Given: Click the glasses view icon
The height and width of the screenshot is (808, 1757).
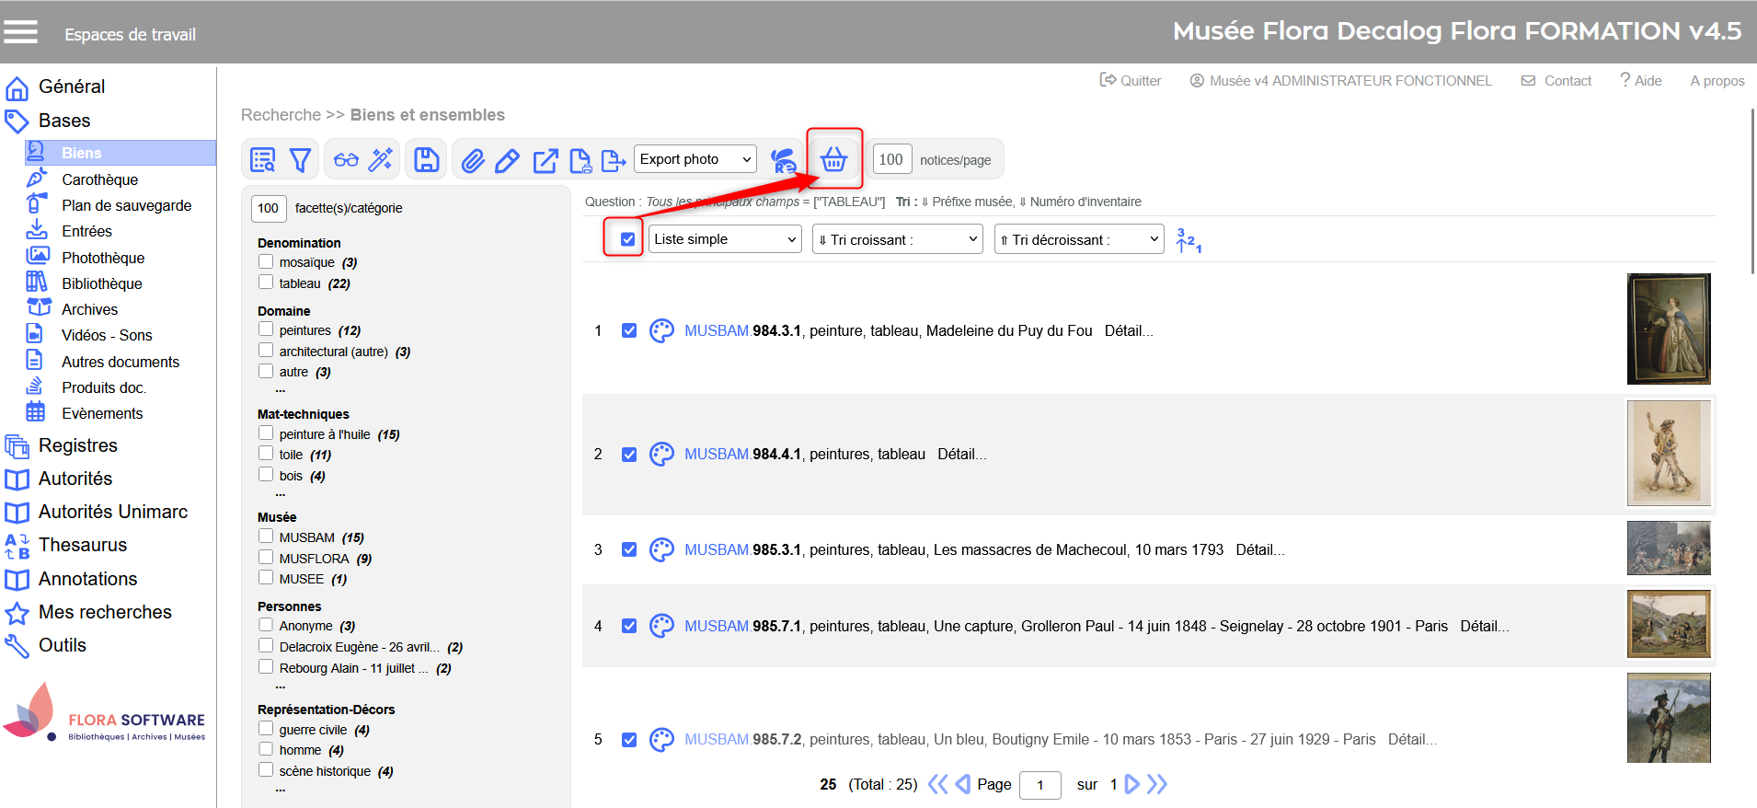Looking at the screenshot, I should [346, 160].
